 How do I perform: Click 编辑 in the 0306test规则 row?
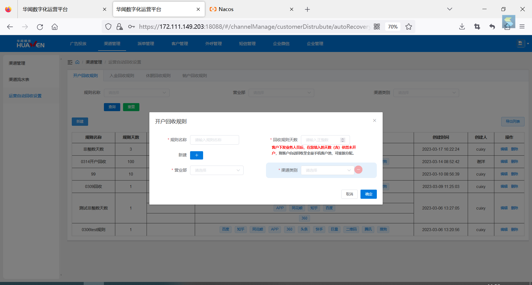click(x=504, y=230)
